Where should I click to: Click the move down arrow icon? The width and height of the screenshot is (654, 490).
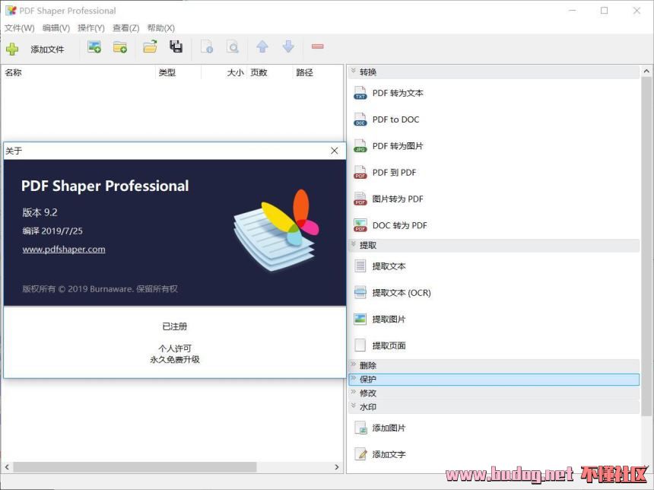[x=288, y=46]
